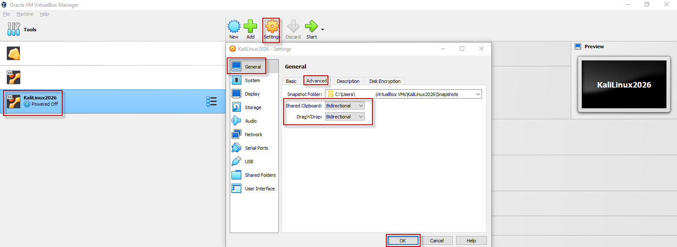The image size is (677, 247).
Task: Cancel the settings dialog
Action: (437, 241)
